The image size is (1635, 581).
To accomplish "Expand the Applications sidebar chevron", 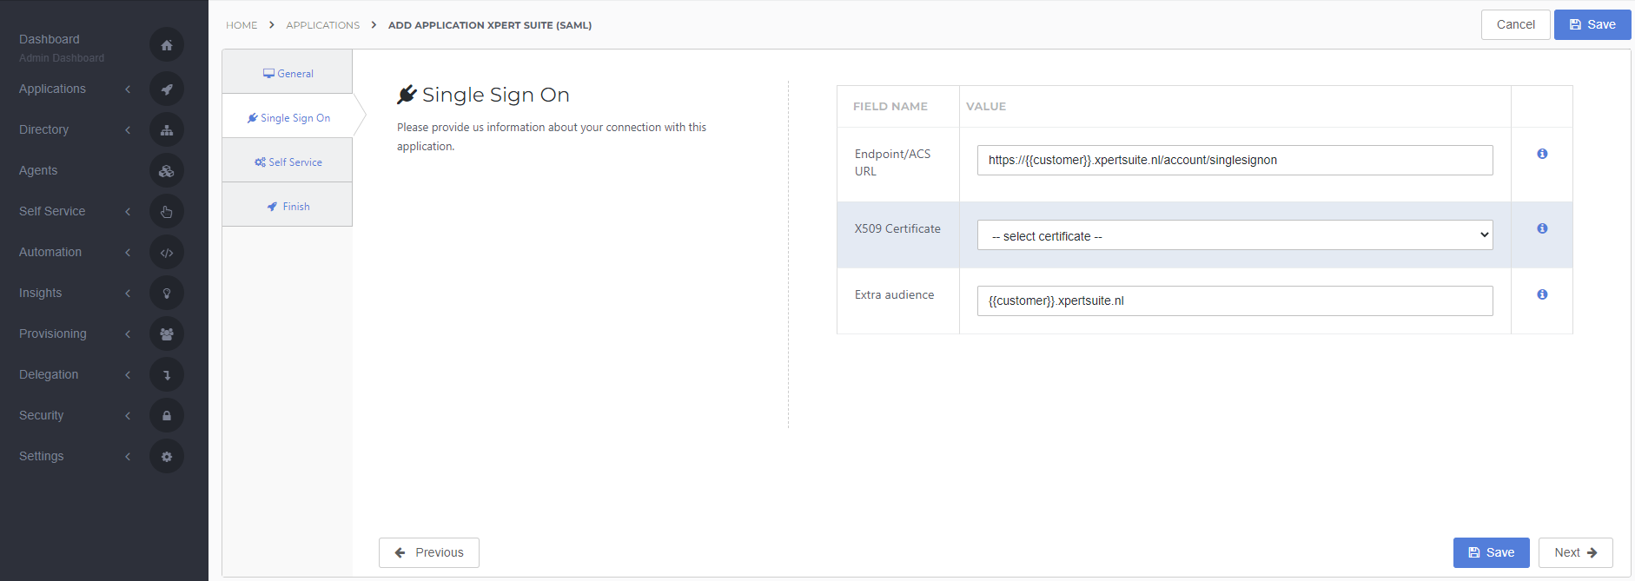I will tap(128, 89).
